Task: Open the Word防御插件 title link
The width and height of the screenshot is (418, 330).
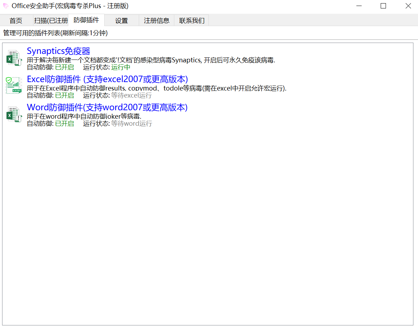Action: (x=107, y=107)
